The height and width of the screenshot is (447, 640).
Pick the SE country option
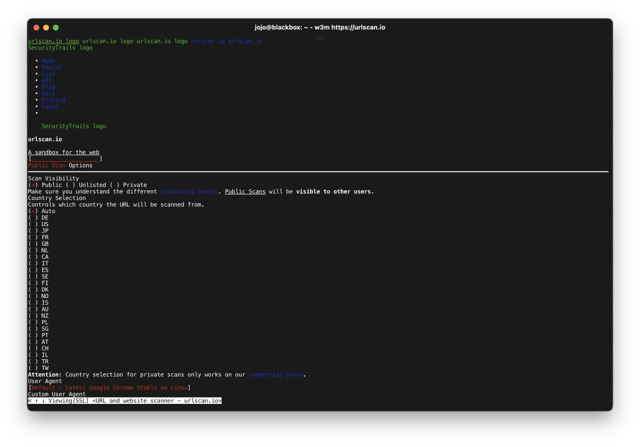pyautogui.click(x=33, y=277)
